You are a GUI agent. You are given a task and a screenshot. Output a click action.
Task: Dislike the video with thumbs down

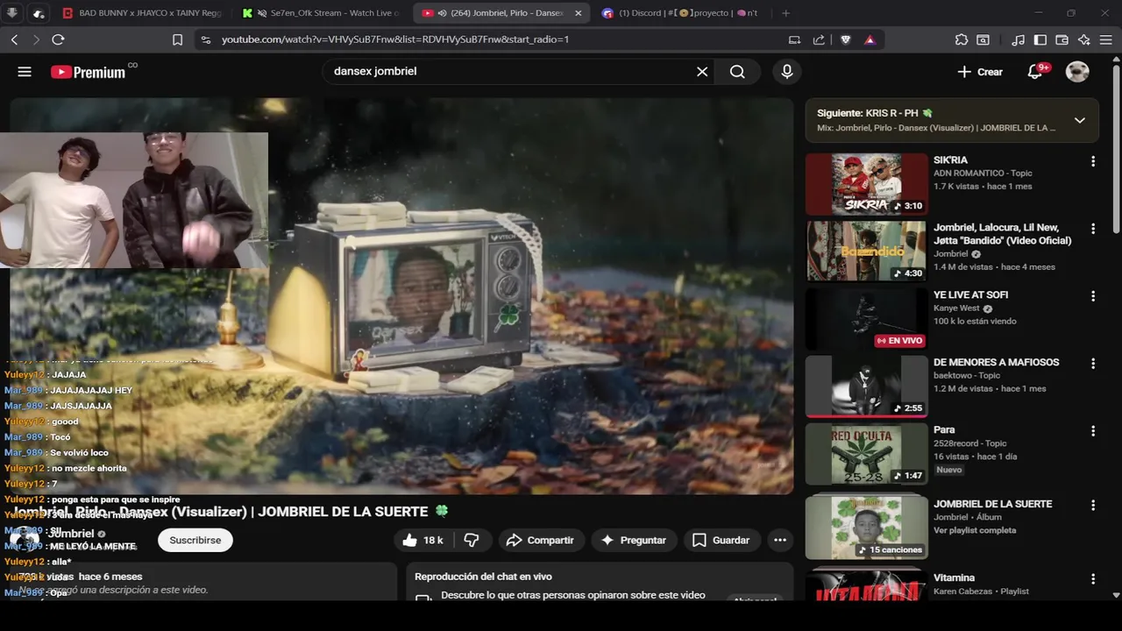[472, 540]
